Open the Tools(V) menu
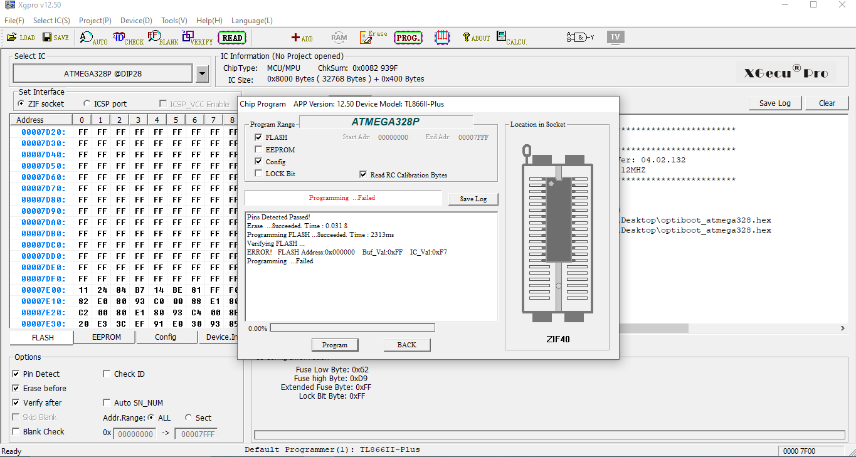 [174, 21]
